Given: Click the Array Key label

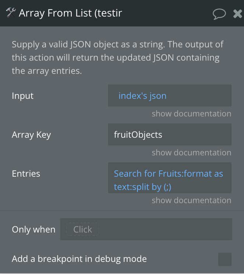Looking at the screenshot, I should 31,135.
